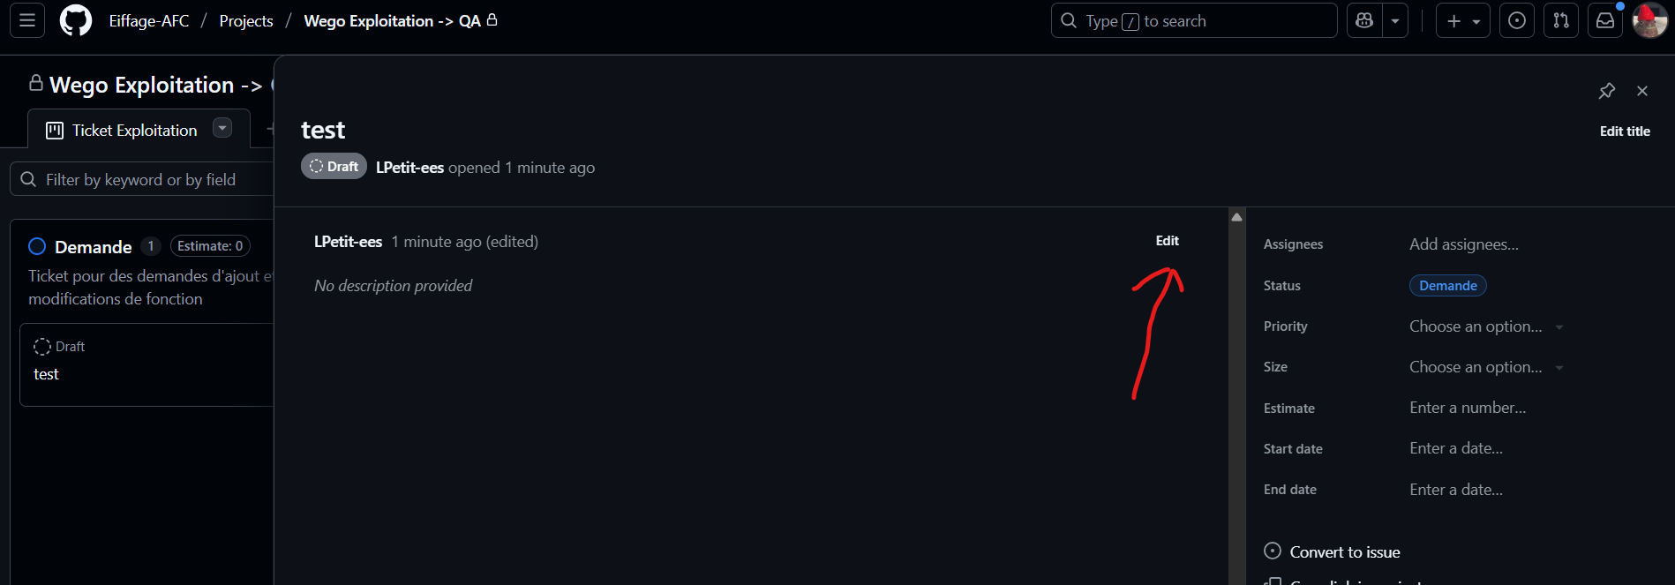Click Edit on the description comment
The width and height of the screenshot is (1675, 585).
tap(1167, 241)
